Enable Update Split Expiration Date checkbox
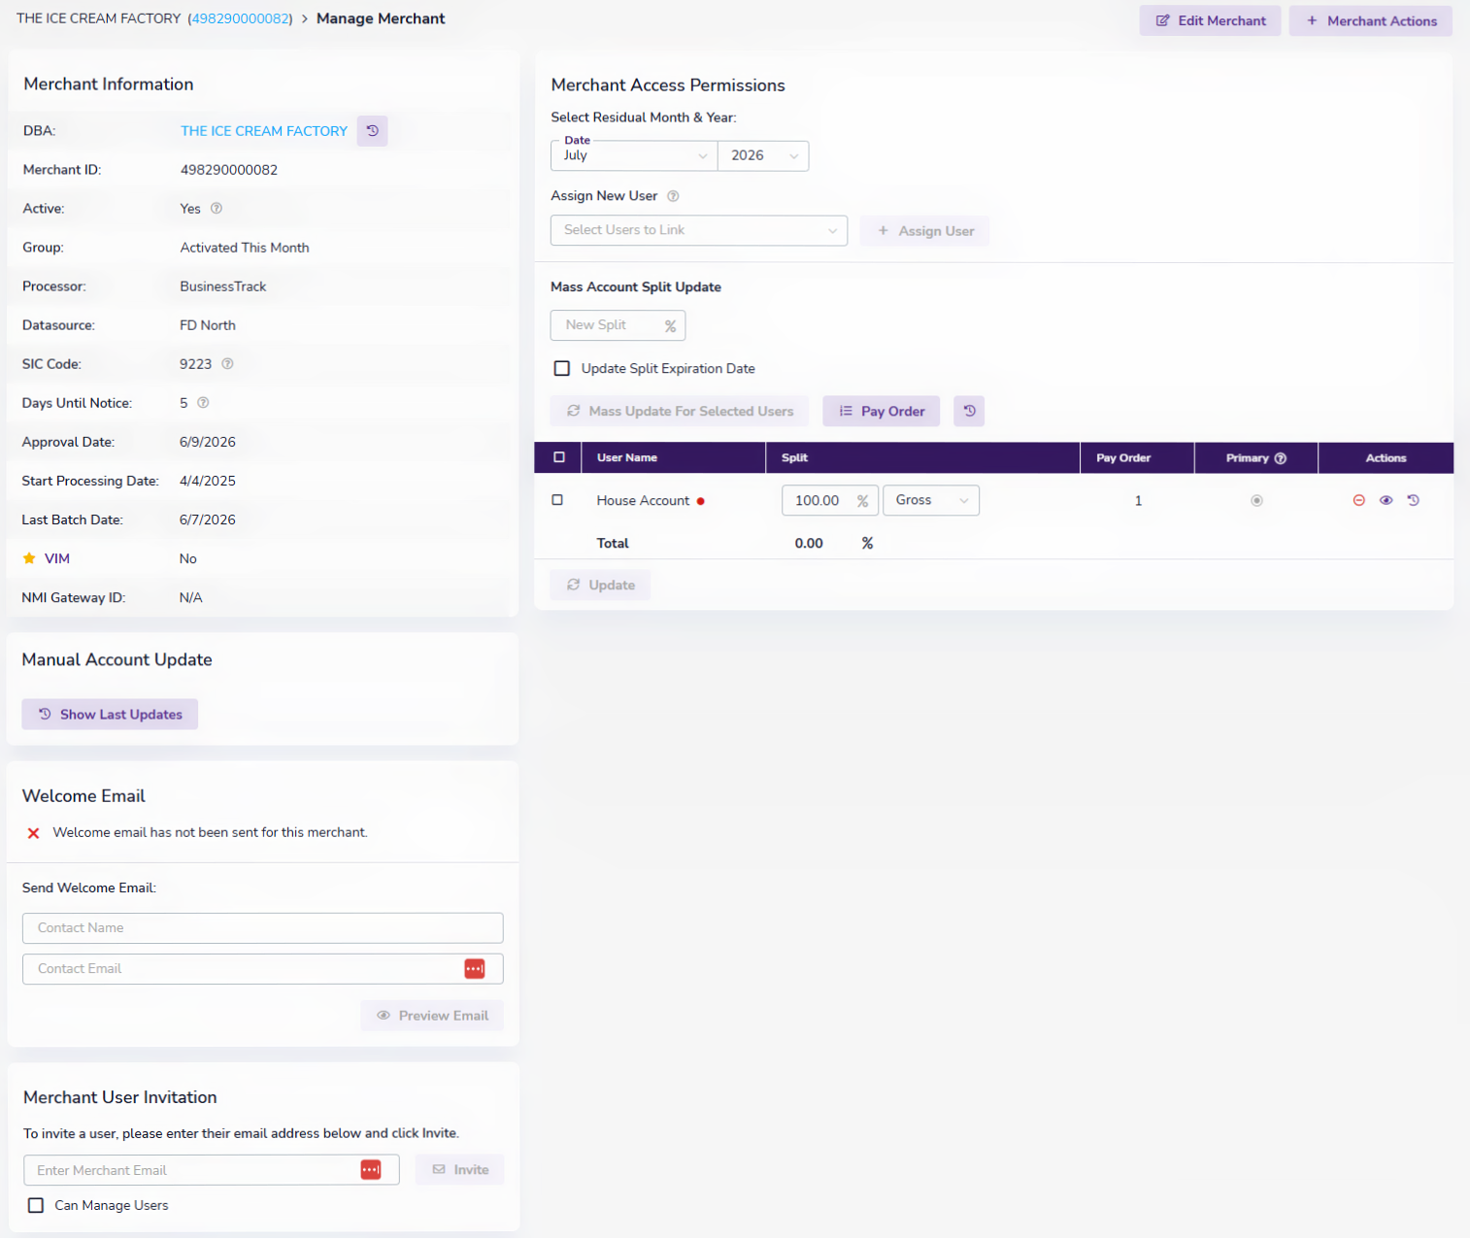This screenshot has width=1470, height=1240. click(x=562, y=368)
